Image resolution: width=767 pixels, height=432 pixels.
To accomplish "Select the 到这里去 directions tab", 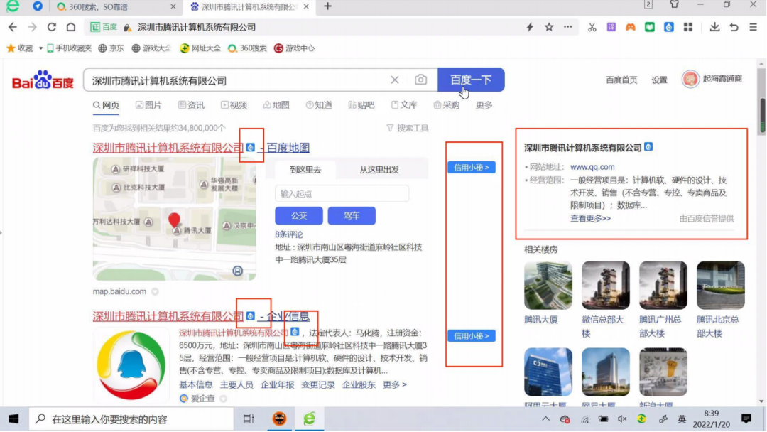I will [x=305, y=170].
